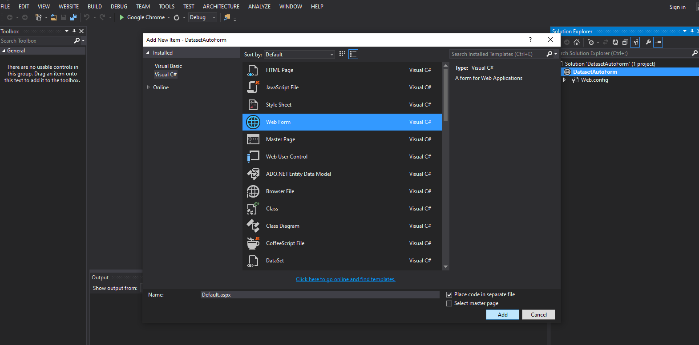
Task: Collapse the Installed templates node
Action: tap(148, 53)
